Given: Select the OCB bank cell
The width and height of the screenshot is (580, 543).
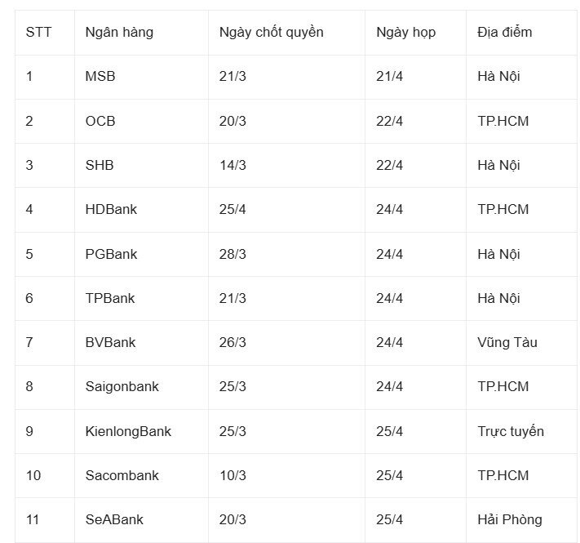Looking at the screenshot, I should (x=100, y=121).
